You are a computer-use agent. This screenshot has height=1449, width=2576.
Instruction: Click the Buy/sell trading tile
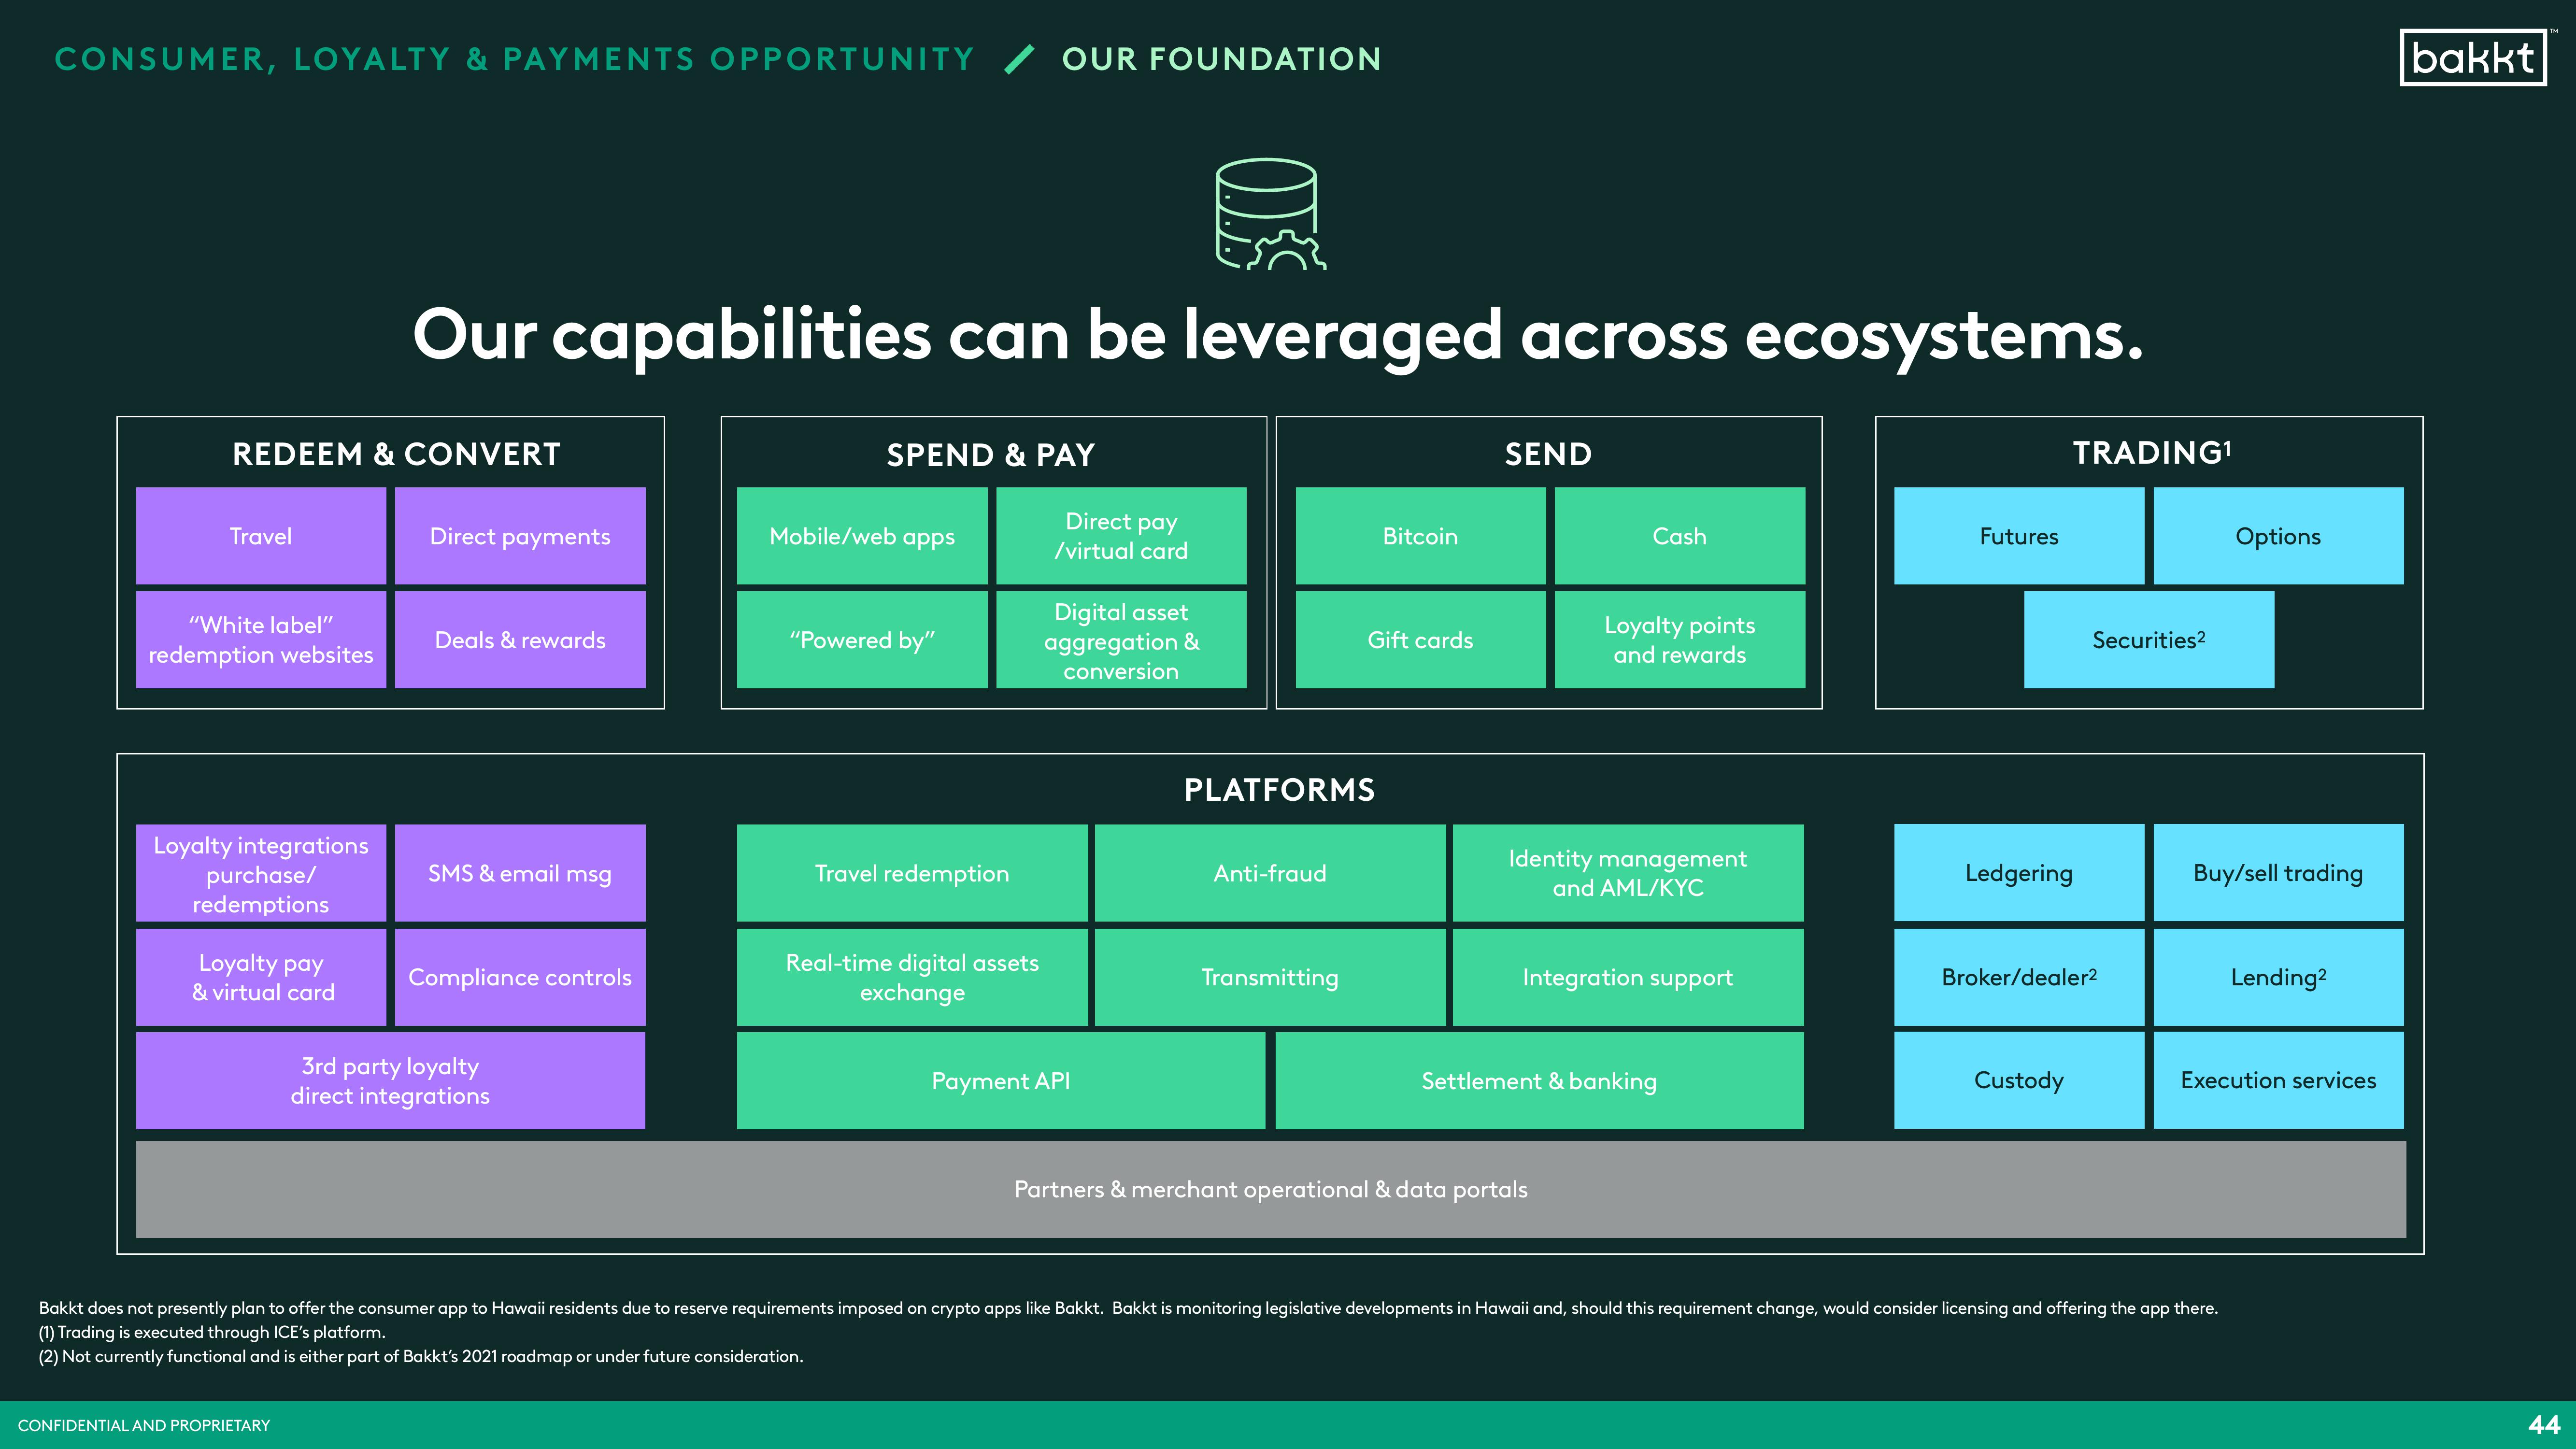click(x=2278, y=873)
